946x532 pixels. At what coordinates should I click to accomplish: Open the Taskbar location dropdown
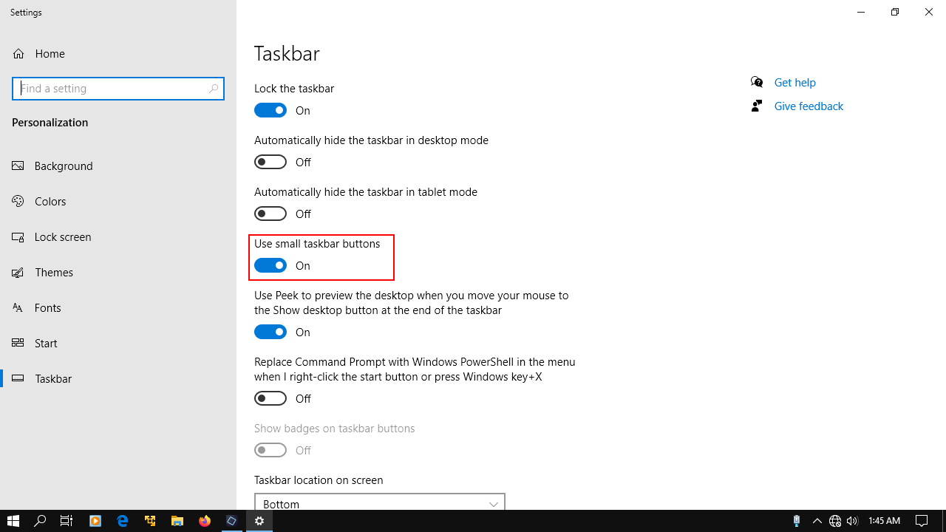(379, 503)
